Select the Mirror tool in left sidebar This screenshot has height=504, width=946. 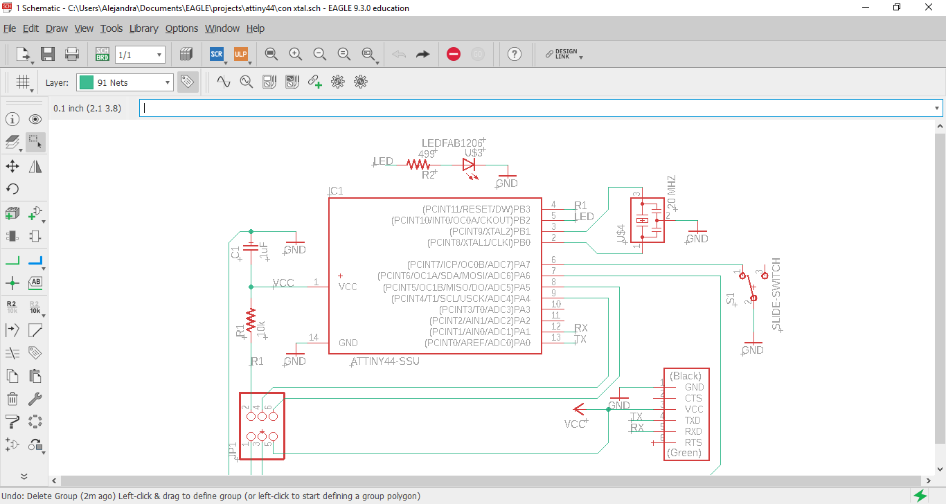coord(35,166)
